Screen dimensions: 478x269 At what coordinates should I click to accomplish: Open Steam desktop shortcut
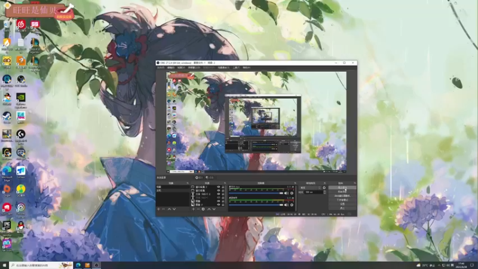pyautogui.click(x=7, y=117)
